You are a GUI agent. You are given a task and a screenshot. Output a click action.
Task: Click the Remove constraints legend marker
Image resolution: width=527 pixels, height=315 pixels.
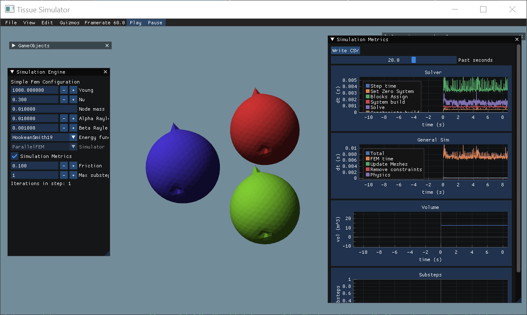point(368,169)
